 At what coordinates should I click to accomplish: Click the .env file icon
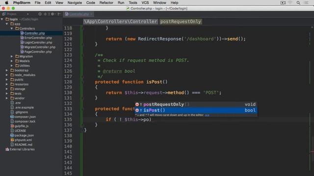click(x=12, y=103)
